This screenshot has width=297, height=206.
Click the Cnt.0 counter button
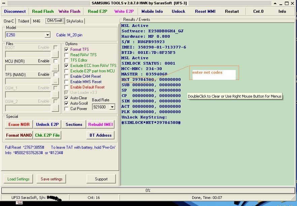coord(258,11)
